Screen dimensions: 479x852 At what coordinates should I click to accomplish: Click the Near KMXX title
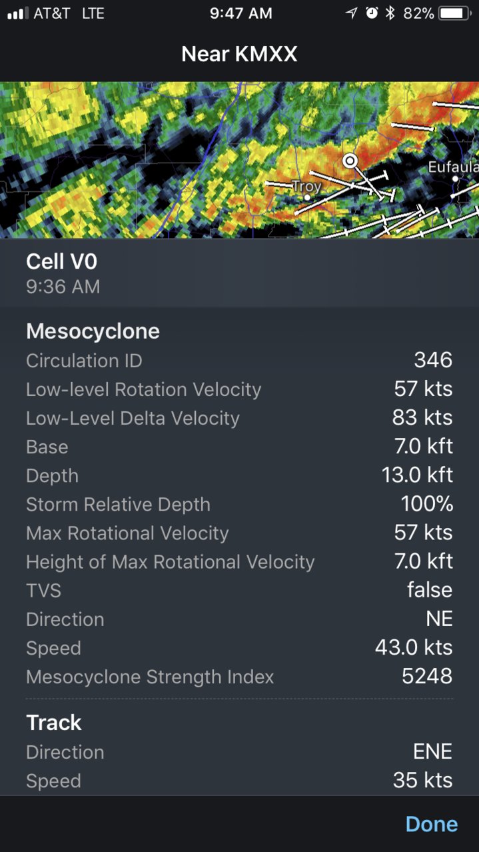239,54
